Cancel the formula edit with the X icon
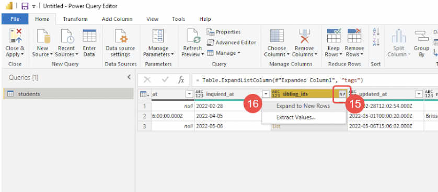Image resolution: width=438 pixels, height=192 pixels. click(x=147, y=80)
